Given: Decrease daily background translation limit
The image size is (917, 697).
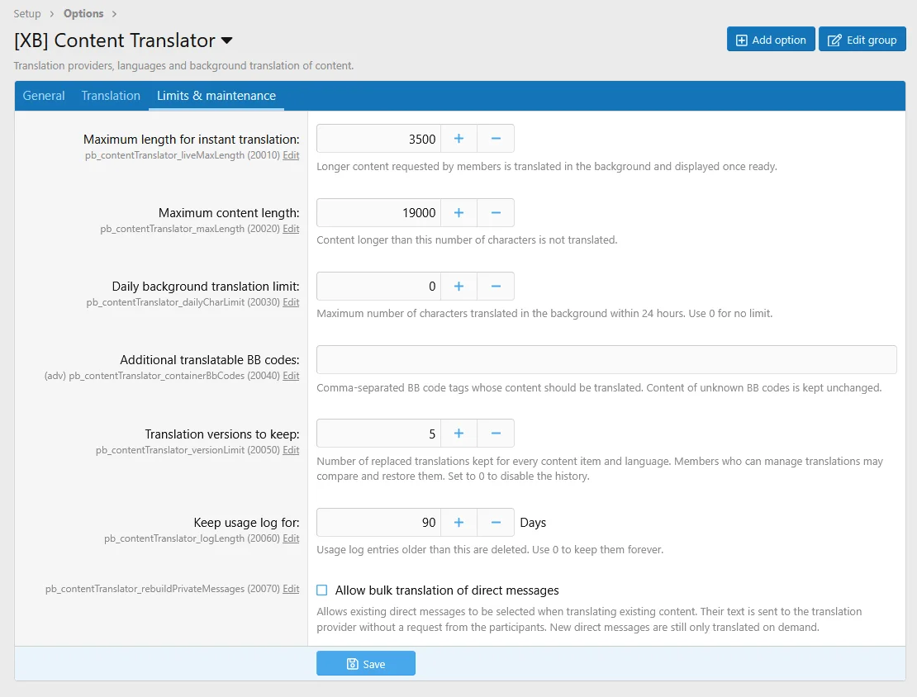Looking at the screenshot, I should (496, 286).
